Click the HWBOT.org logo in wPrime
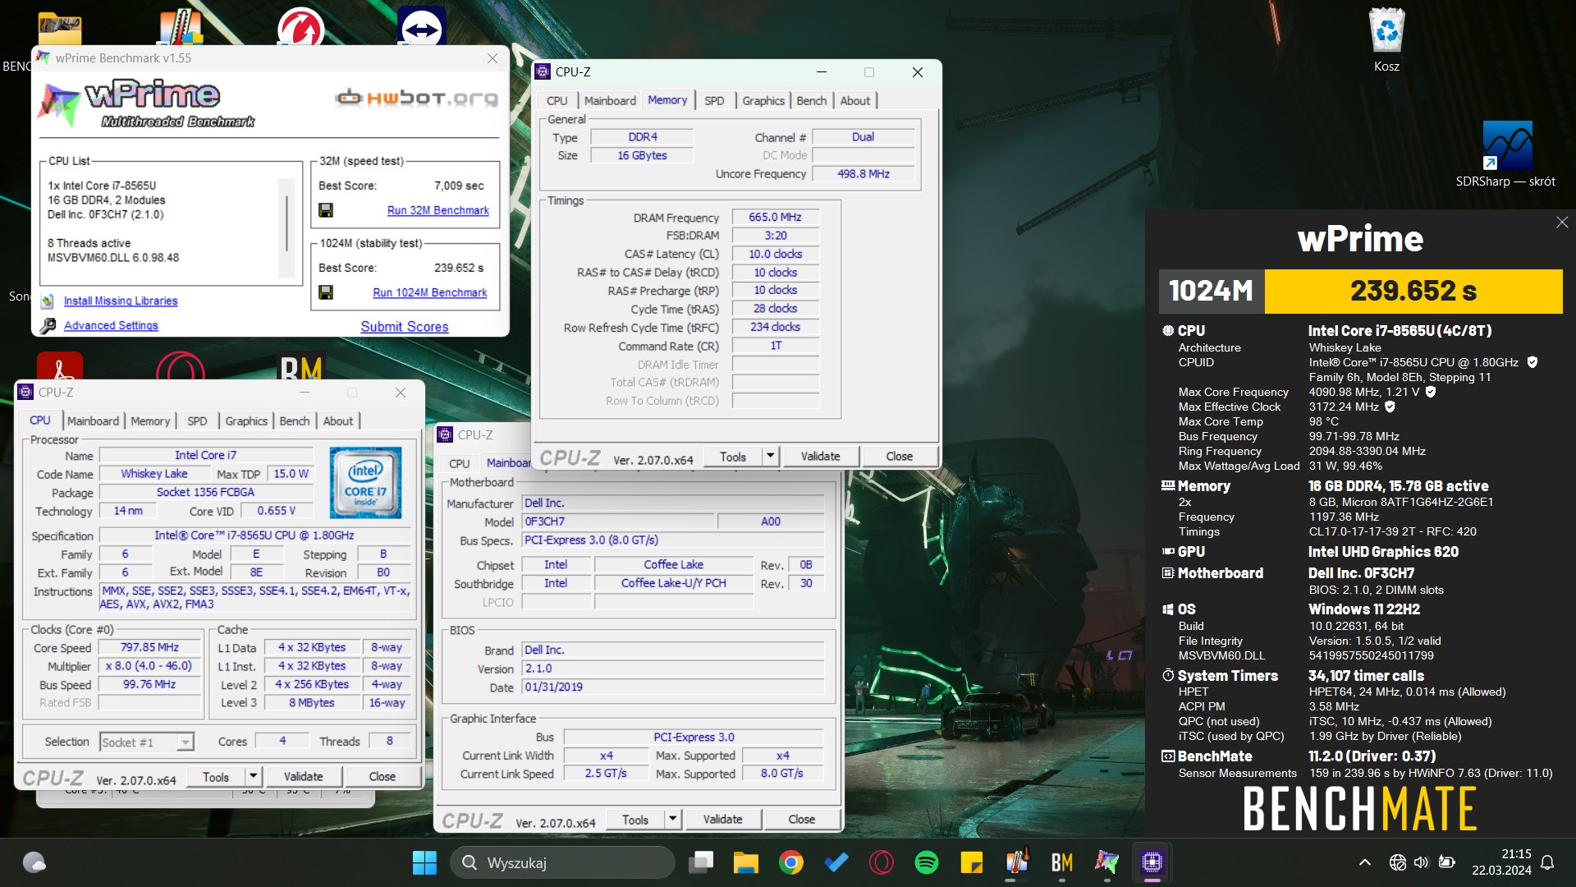Screen dimensions: 1576x887 coord(416,98)
